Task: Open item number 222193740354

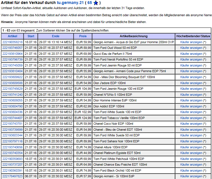Action: tap(13, 153)
